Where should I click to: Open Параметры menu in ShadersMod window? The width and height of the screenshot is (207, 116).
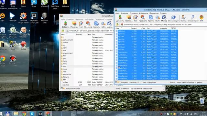click(x=154, y=13)
